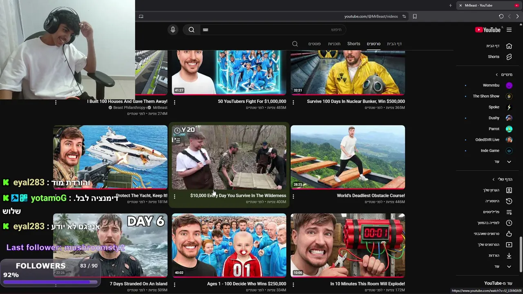523x294 pixels.
Task: Bookmark this page with the bookmark icon
Action: [415, 16]
